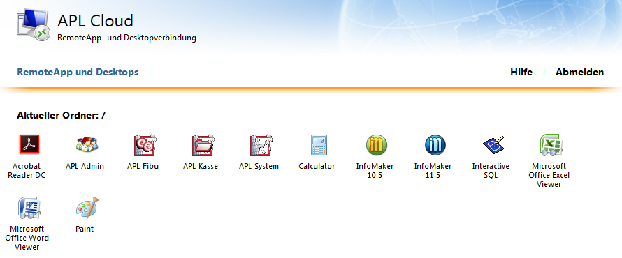Click the "RemoteApp- und Desktopverbindung" subtitle
Screen dimensions: 622x258
(127, 38)
